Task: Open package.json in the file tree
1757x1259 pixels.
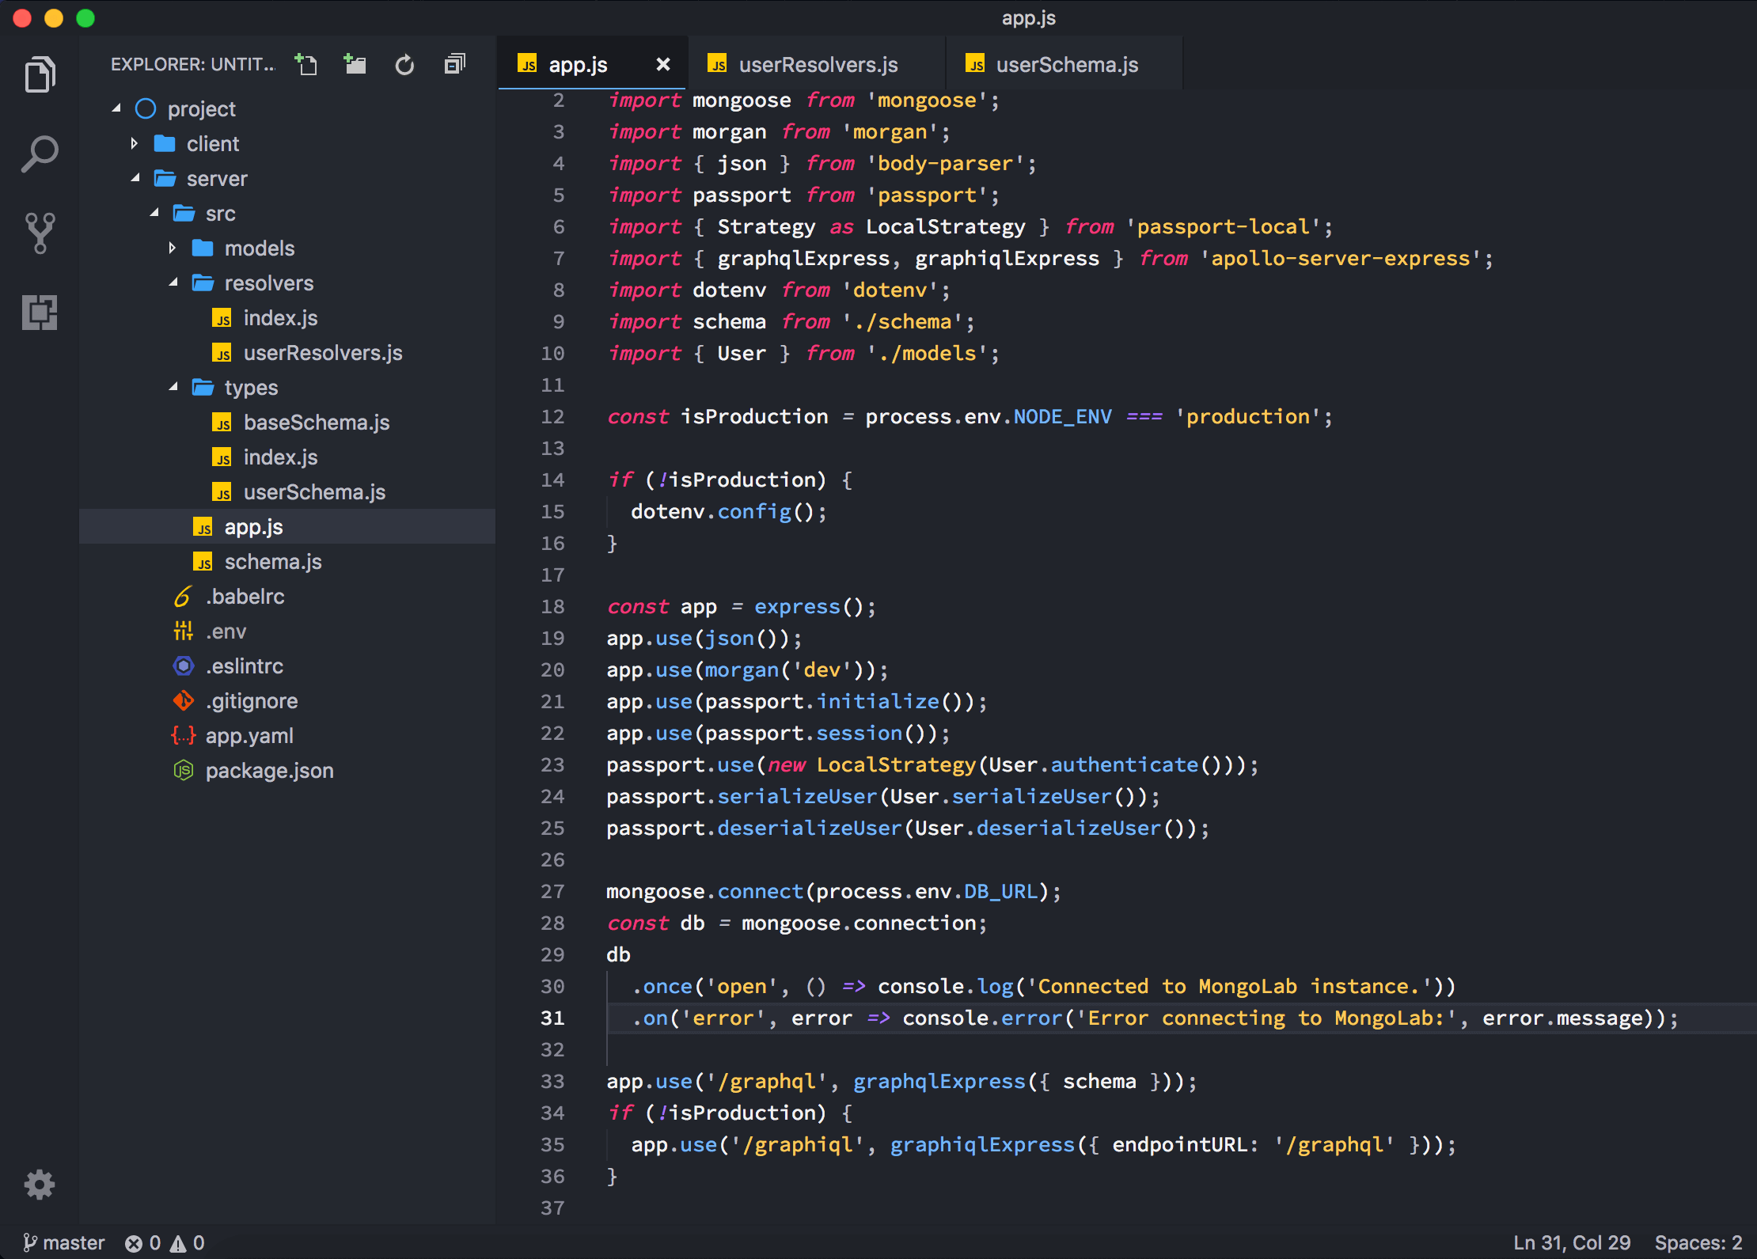Action: click(269, 771)
